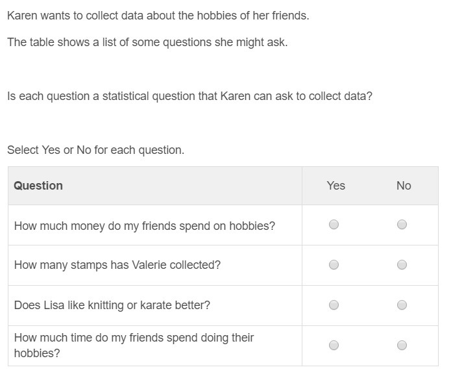Select Yes for money spent on hobbies question

click(334, 225)
